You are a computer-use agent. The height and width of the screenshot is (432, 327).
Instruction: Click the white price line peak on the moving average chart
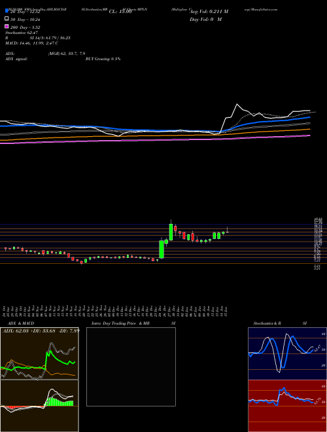[x=237, y=104]
